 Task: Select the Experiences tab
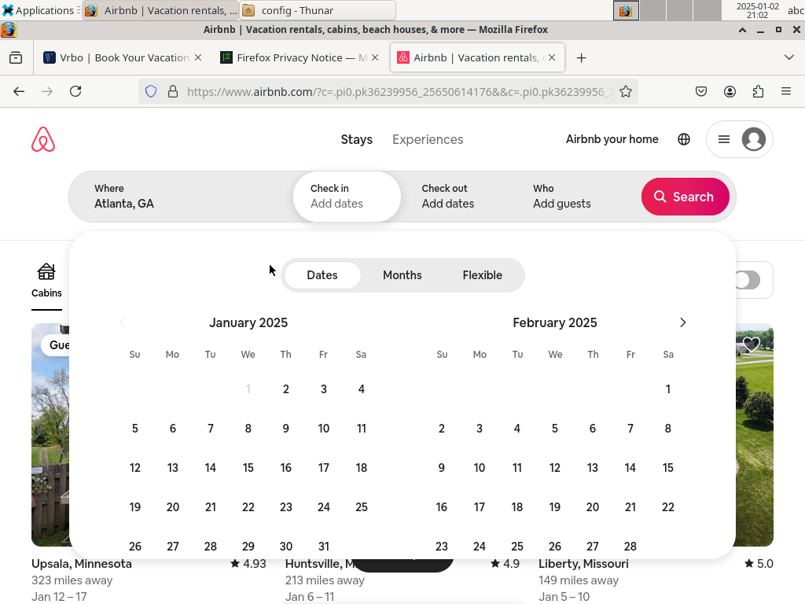(428, 139)
